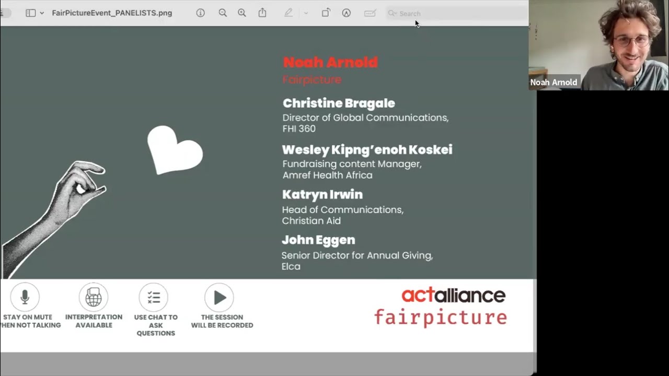Expand the sidebar view options chevron

(x=42, y=13)
